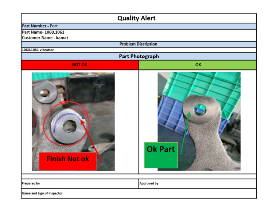Click the 'Customer Name - kamaz' text
The height and width of the screenshot is (217, 280).
[45, 38]
